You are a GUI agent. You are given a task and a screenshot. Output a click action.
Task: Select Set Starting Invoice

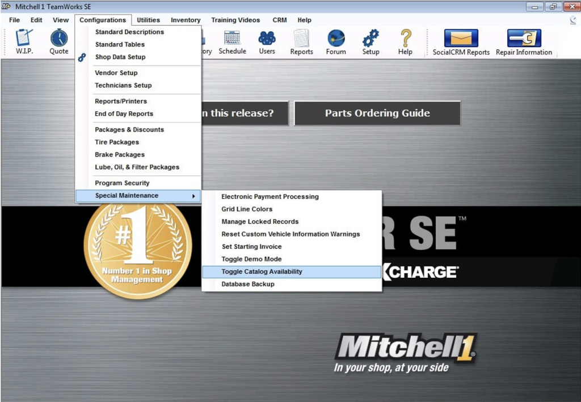292,247
